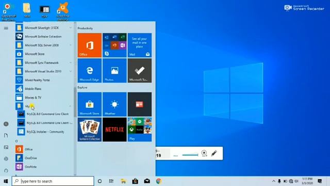Open Task View on the taskbar
This screenshot has width=330, height=186.
click(111, 181)
